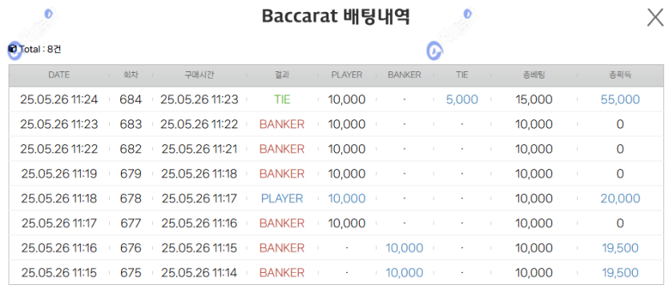Click the blue 5,000 TIE bet amount
Viewport: 669px width, 297px height.
[461, 100]
